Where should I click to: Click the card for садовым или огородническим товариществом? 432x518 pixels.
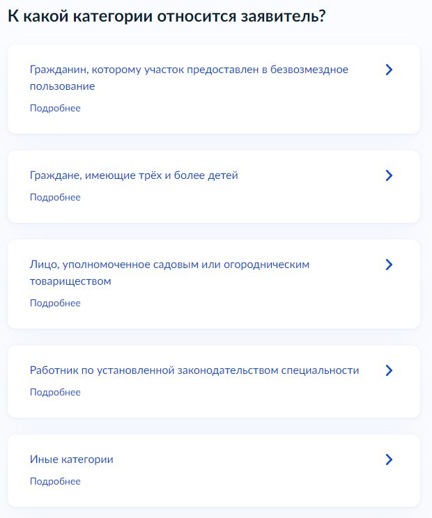pos(214,284)
